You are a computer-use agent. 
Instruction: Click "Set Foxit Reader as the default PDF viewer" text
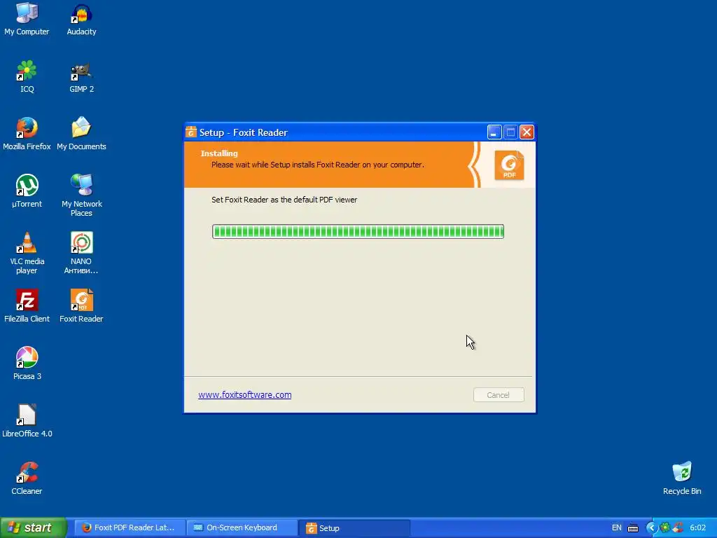click(284, 200)
